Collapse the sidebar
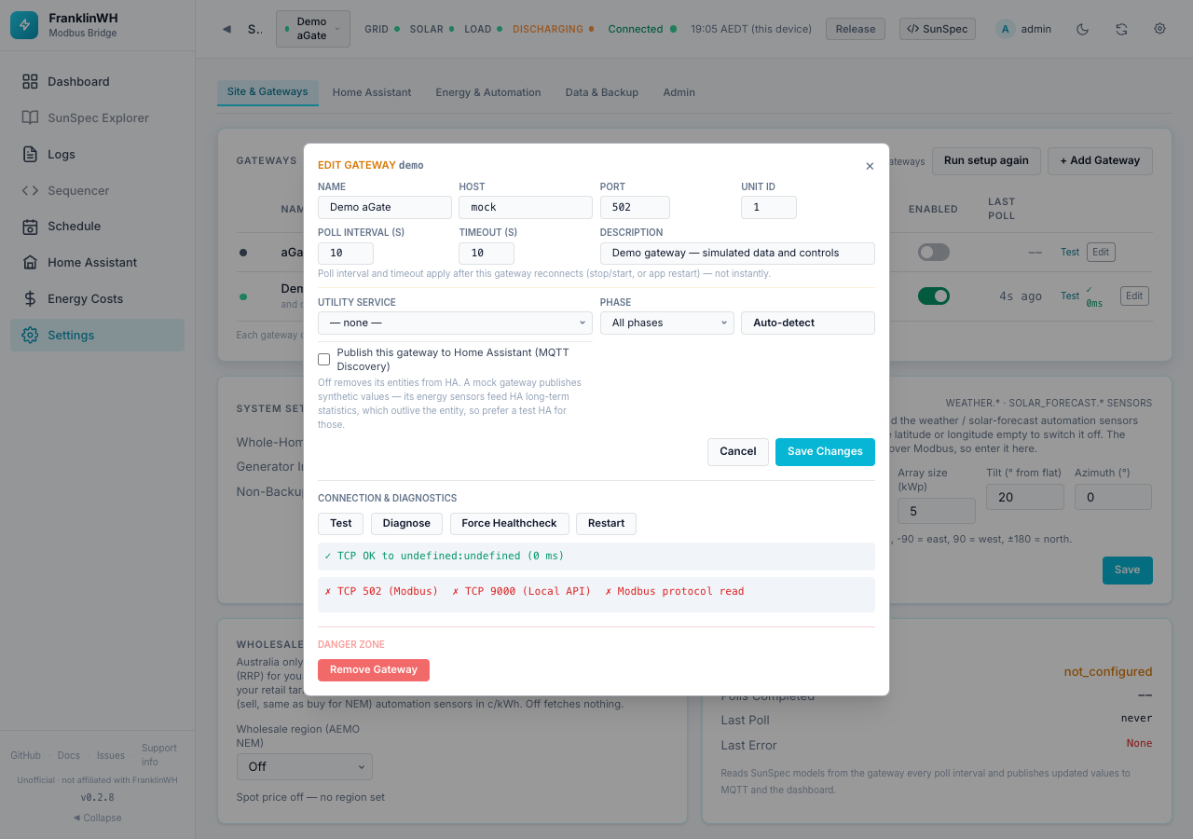This screenshot has height=839, width=1193. click(x=97, y=818)
